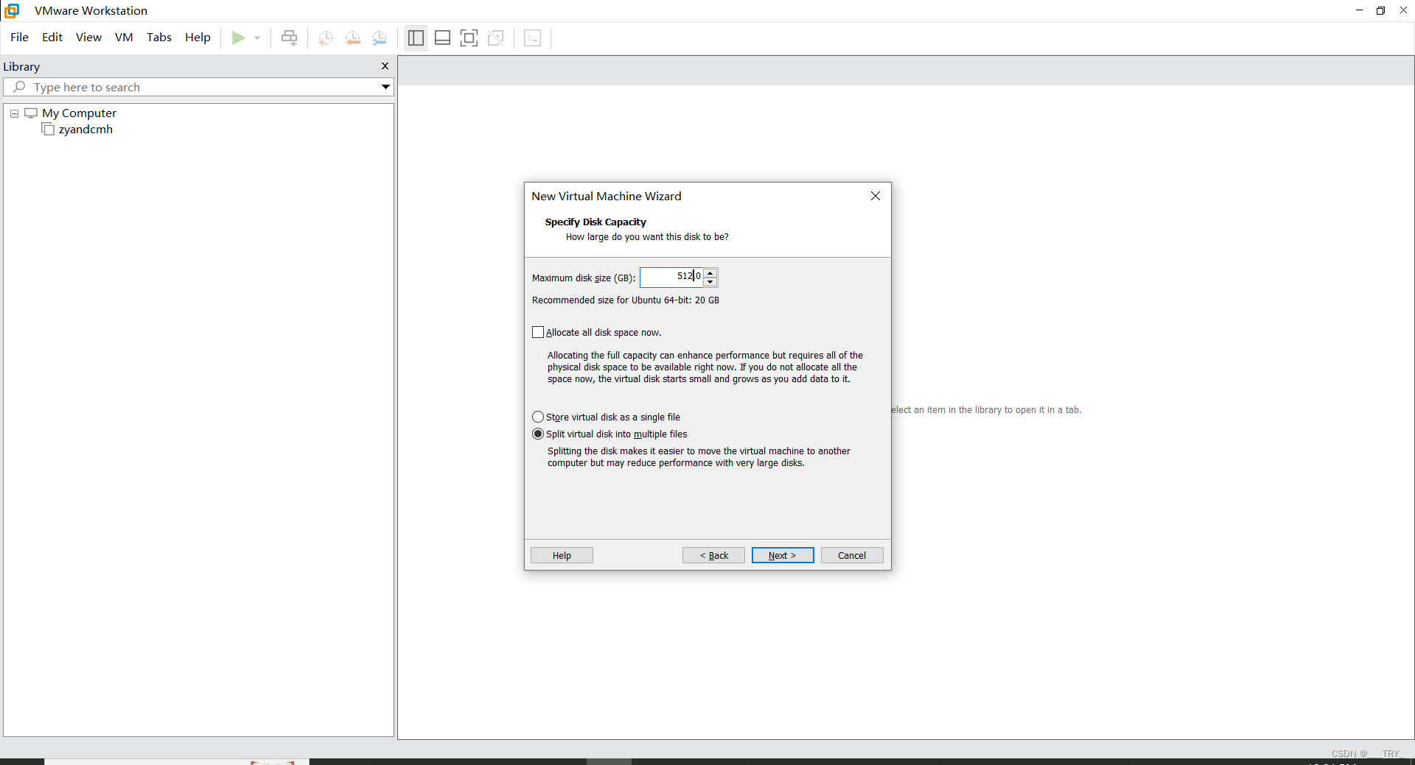This screenshot has width=1415, height=765.
Task: Click the Manage Snapshots toolbar icon
Action: pyautogui.click(x=380, y=38)
